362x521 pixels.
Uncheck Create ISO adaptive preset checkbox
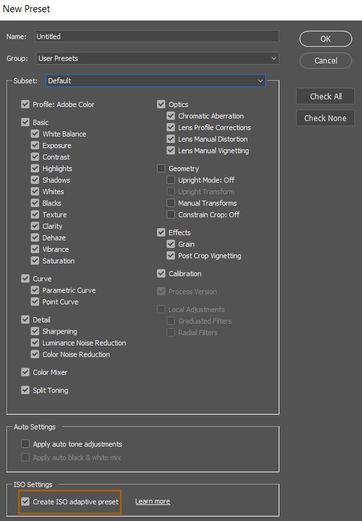(x=25, y=501)
